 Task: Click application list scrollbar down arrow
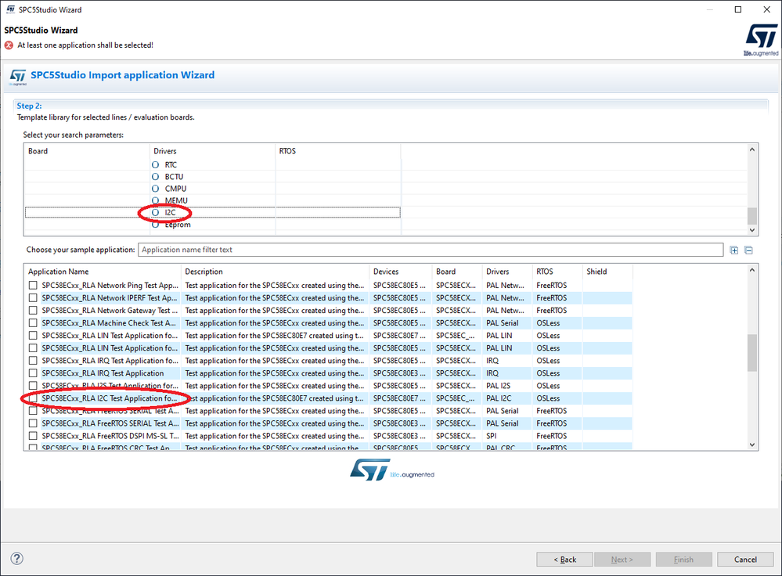point(752,445)
